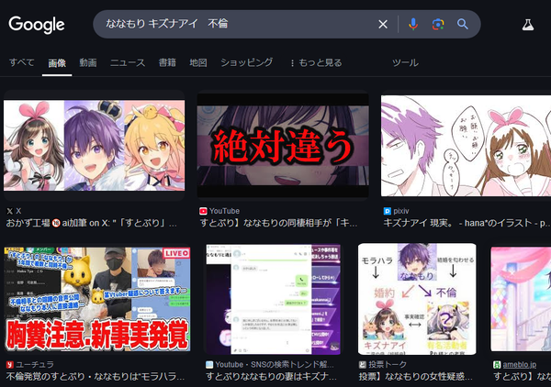Open the 胸糞注意 新事実発覚 thumbnail
Viewport: 551px width, 387px height.
pos(97,299)
